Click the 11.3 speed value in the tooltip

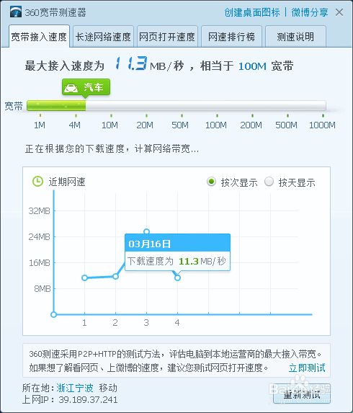189,262
